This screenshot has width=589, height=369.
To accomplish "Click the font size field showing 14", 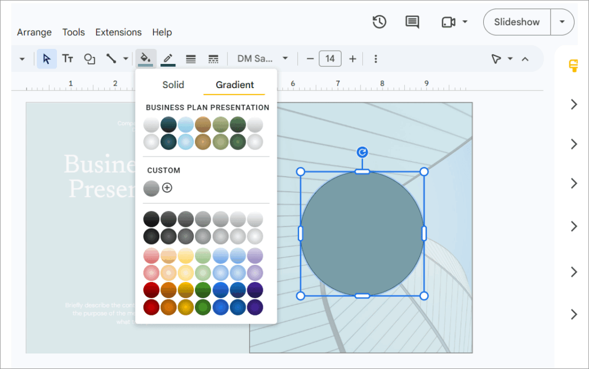I will coord(330,59).
